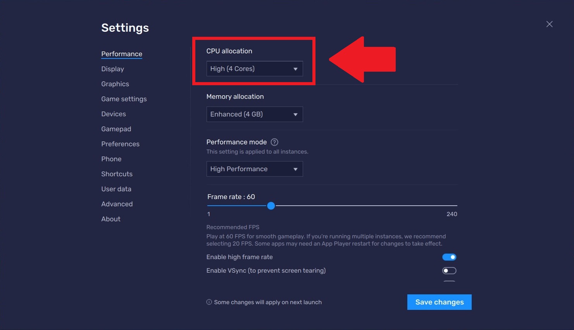
Task: Open Game settings
Action: coord(124,99)
